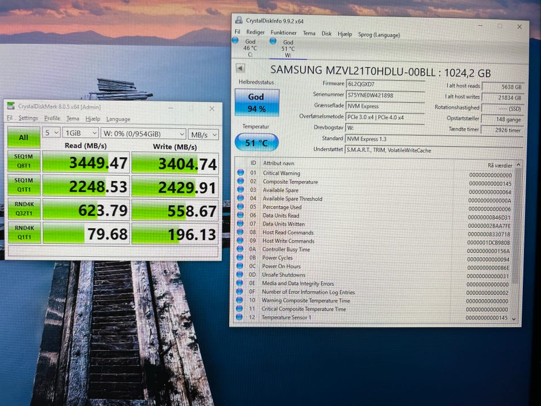Click the CrystalDiskInfo title bar icon

click(239, 20)
